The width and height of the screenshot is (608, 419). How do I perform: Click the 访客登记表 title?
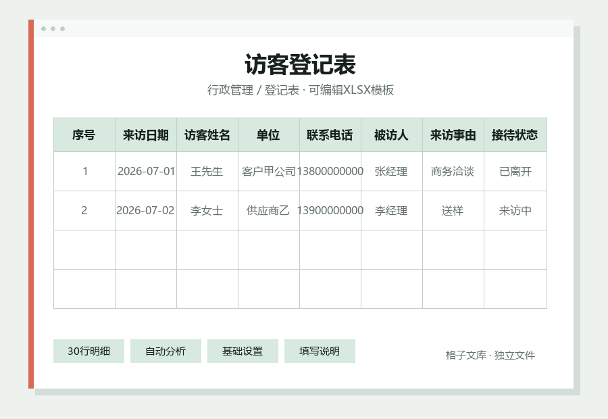tap(301, 64)
